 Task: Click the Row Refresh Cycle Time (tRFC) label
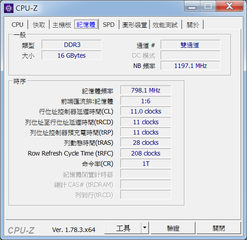pyautogui.click(x=70, y=153)
